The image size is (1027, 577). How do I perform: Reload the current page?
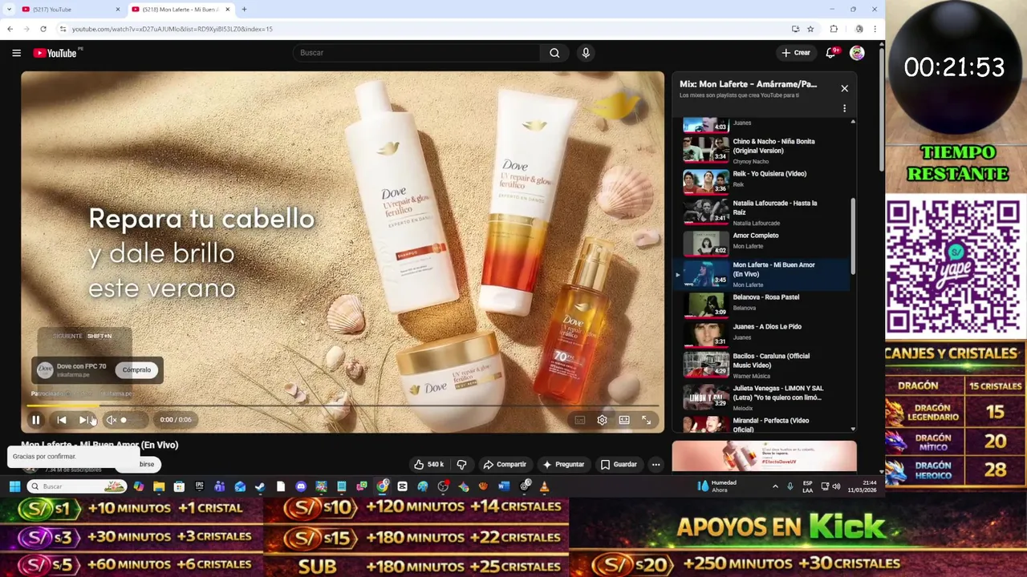[43, 29]
